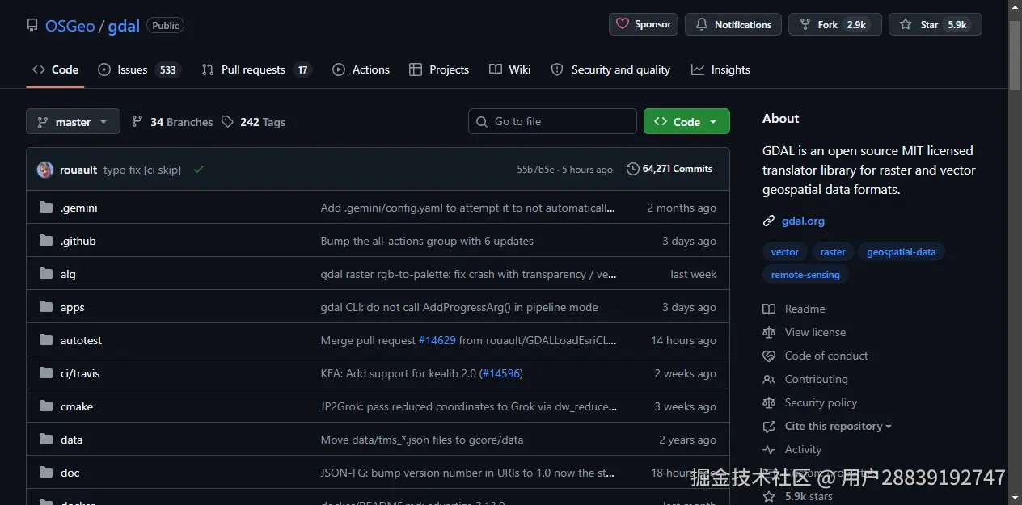Open pull request #14629 link
Viewport: 1022px width, 505px height.
[437, 340]
